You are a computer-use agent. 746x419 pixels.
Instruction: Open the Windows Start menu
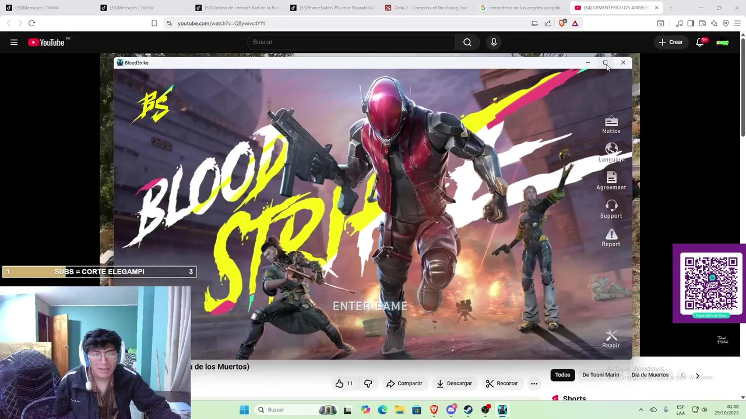[244, 410]
